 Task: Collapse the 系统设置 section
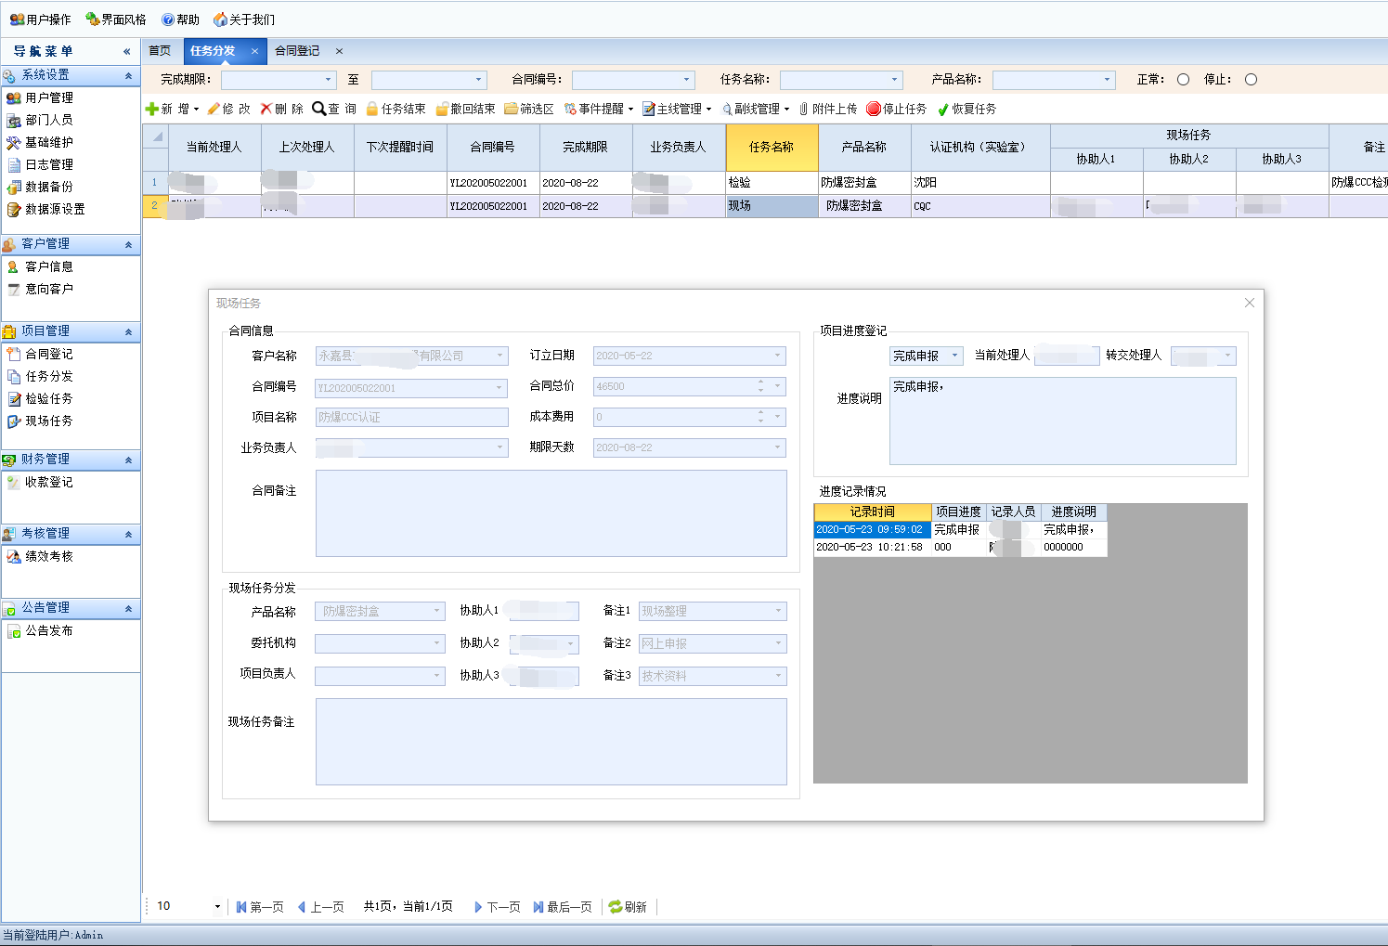point(128,75)
